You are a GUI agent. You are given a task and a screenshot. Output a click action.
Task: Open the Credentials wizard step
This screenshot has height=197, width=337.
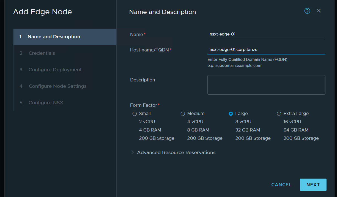pos(42,53)
